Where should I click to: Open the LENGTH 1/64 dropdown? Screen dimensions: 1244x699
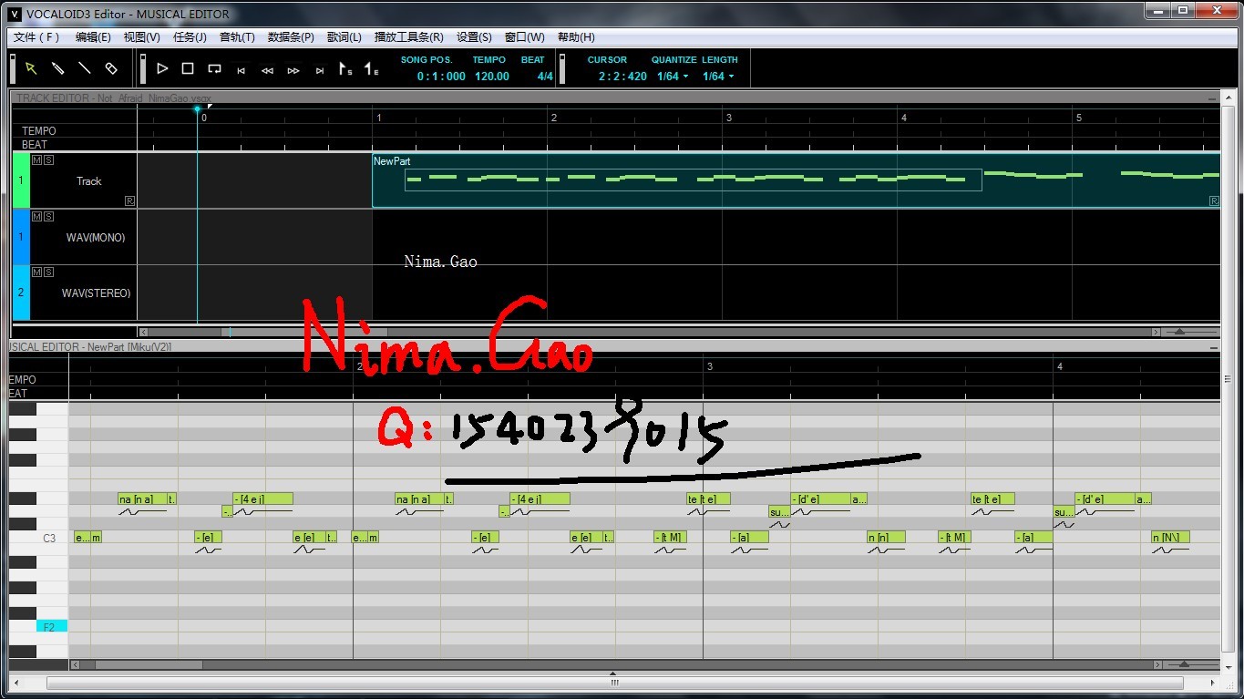click(x=718, y=77)
